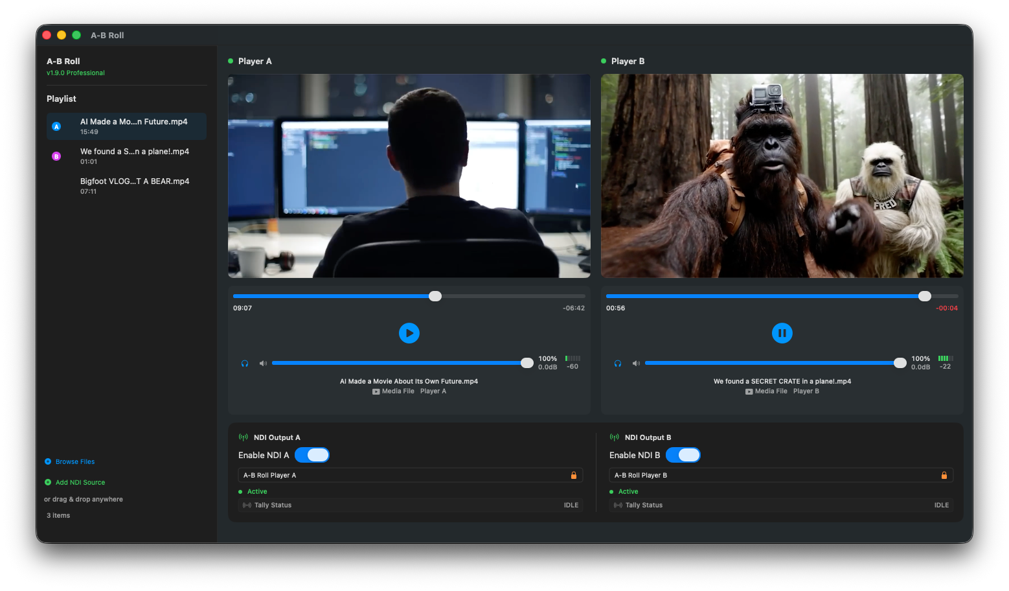
Task: Click the -06:42 remaining time in Player A
Action: tap(574, 308)
